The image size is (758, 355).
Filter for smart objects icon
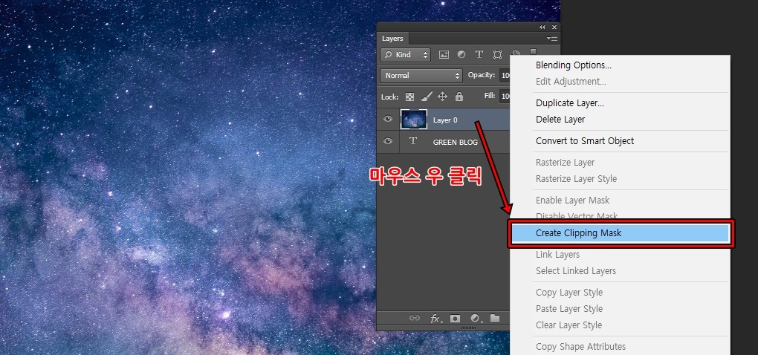pos(515,54)
